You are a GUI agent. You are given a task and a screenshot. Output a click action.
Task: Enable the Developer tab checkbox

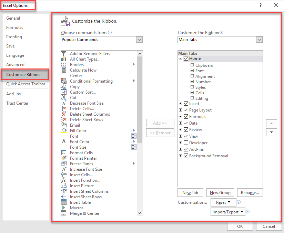[x=186, y=143]
